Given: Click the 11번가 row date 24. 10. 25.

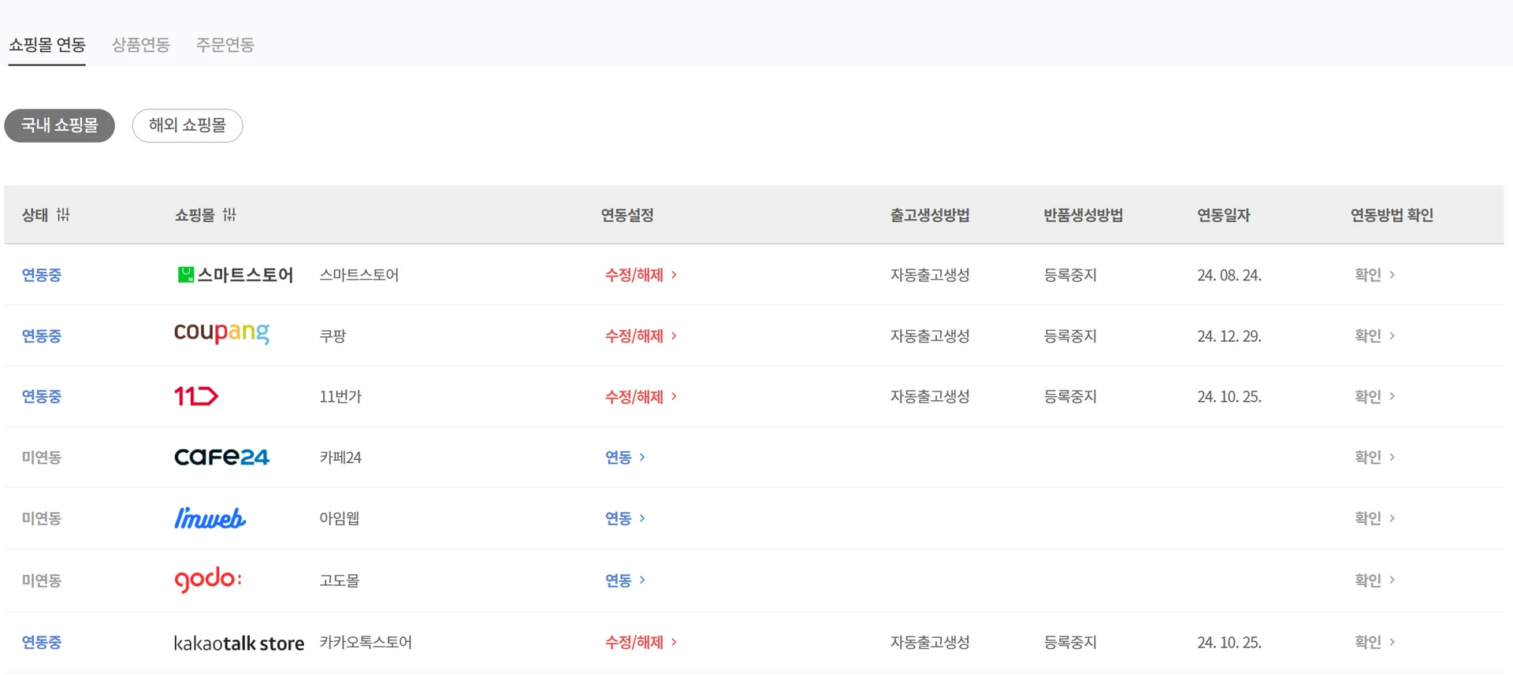Looking at the screenshot, I should tap(1229, 397).
